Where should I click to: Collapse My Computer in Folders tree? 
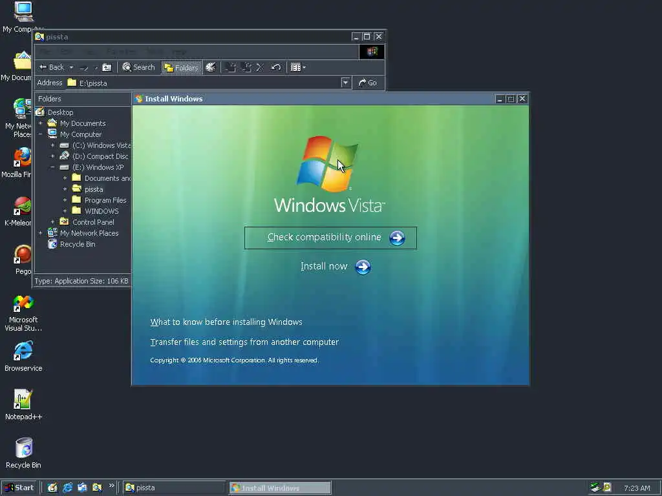(41, 134)
